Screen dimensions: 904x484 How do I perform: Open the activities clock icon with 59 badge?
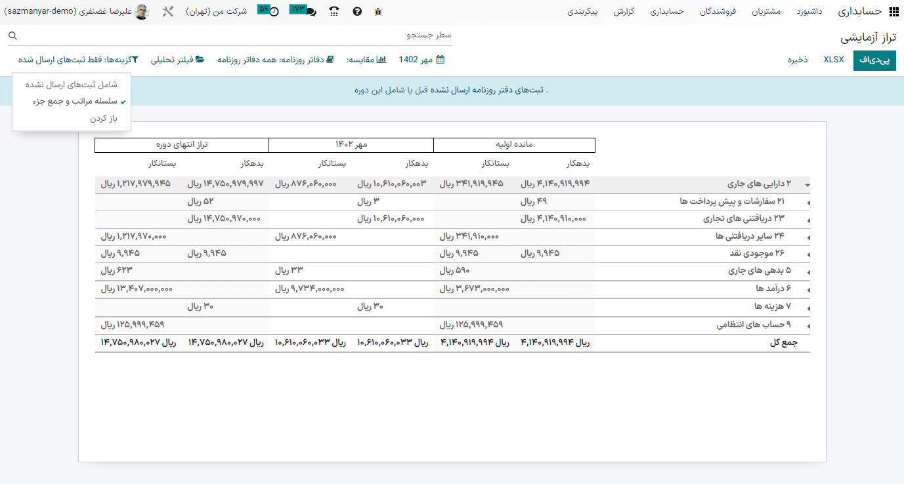pos(274,12)
